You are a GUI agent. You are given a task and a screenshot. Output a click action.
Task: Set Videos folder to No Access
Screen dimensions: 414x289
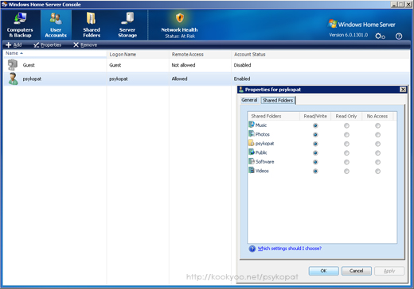point(377,171)
